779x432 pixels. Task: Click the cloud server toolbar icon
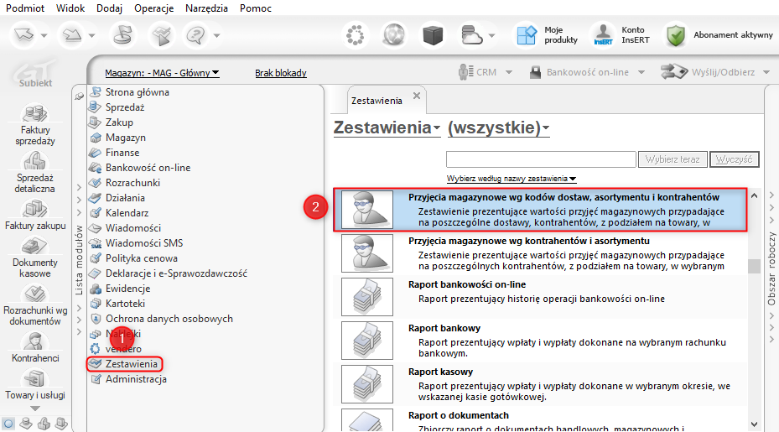pos(471,35)
